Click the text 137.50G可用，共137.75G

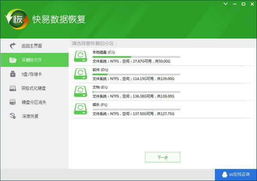[x=154, y=114]
